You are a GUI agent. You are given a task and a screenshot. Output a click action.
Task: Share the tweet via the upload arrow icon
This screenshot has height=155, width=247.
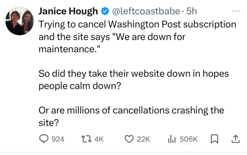point(235,139)
